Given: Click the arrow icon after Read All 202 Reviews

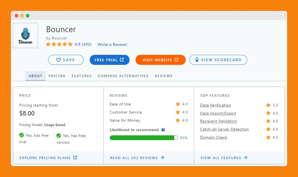Looking at the screenshot, I should 162,158.
